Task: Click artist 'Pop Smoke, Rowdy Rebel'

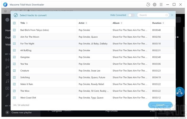Action: pyautogui.click(x=91, y=84)
